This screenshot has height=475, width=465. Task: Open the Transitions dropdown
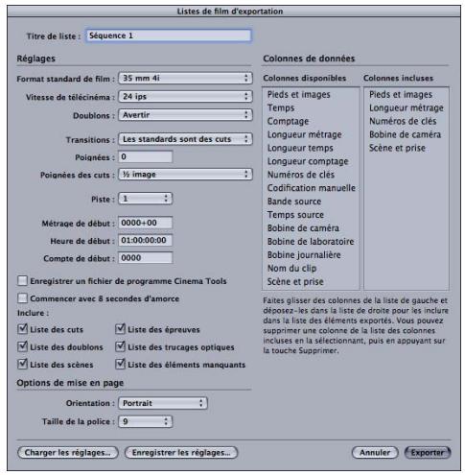[x=185, y=139]
